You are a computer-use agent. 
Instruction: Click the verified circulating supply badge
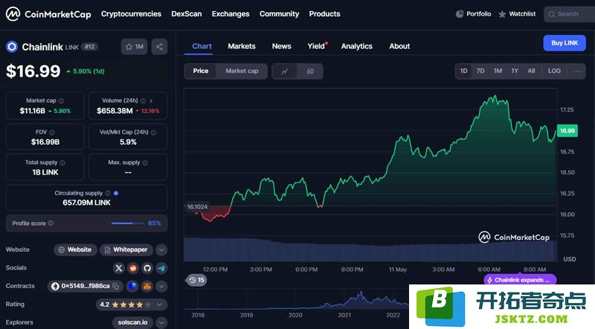(116, 193)
